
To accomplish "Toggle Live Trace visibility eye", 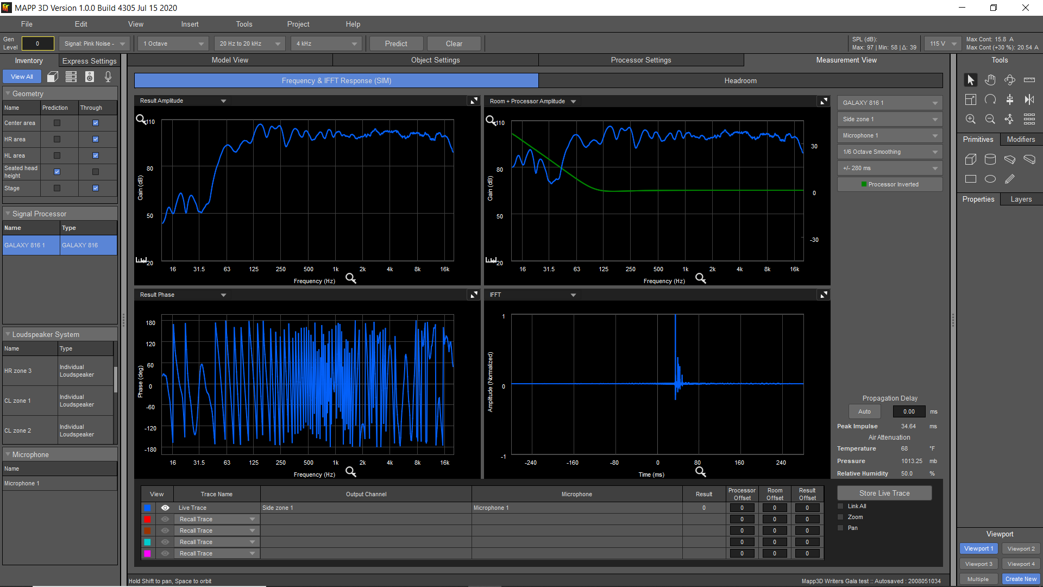I will pos(165,508).
